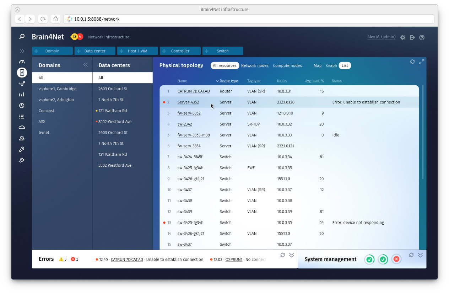This screenshot has height=293, width=449.
Task: Switch topology filter to Compute nodes
Action: [x=287, y=65]
